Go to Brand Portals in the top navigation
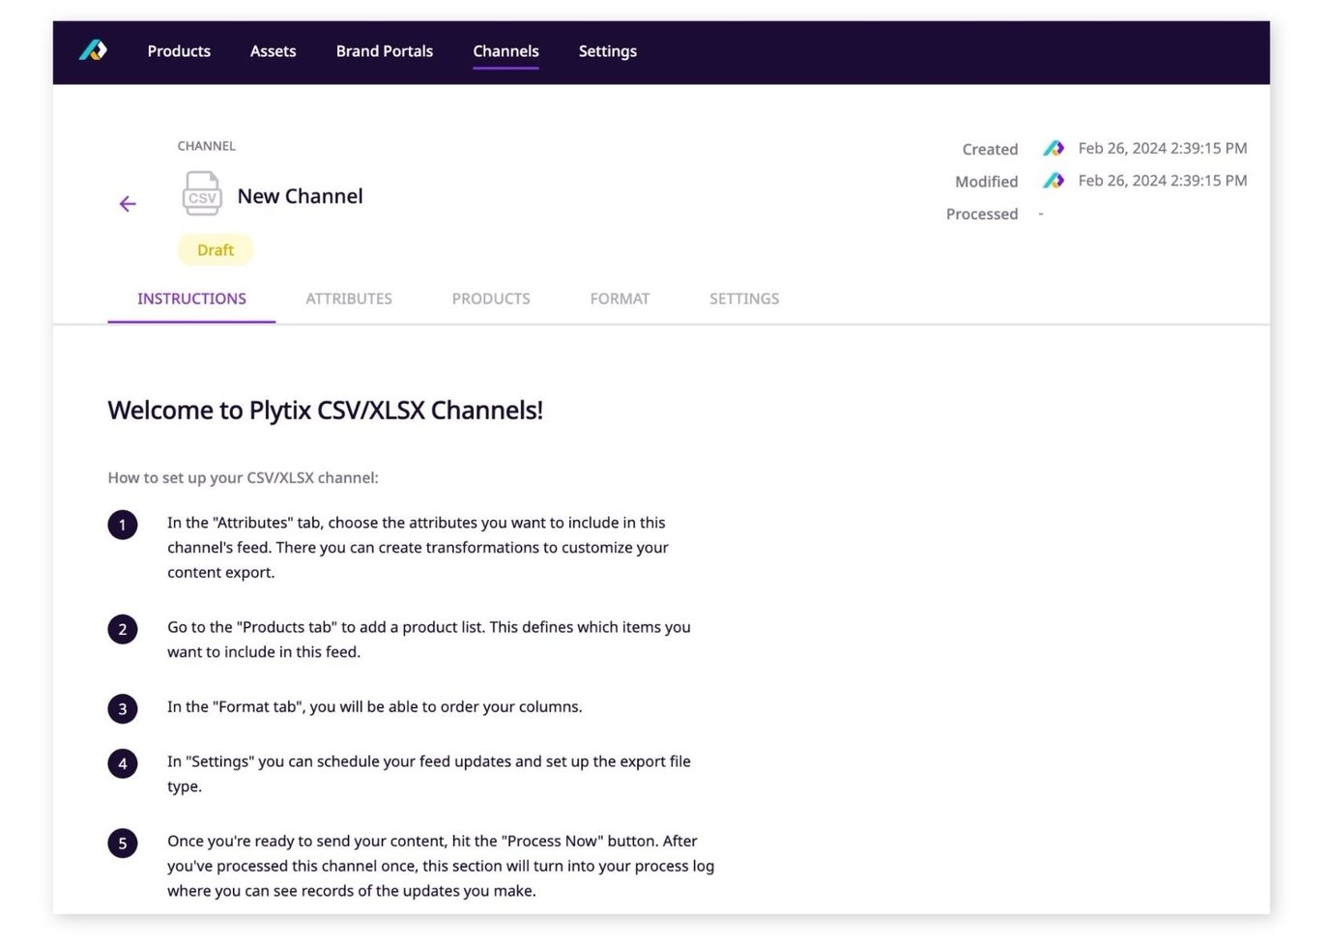The height and width of the screenshot is (943, 1327). 384,51
